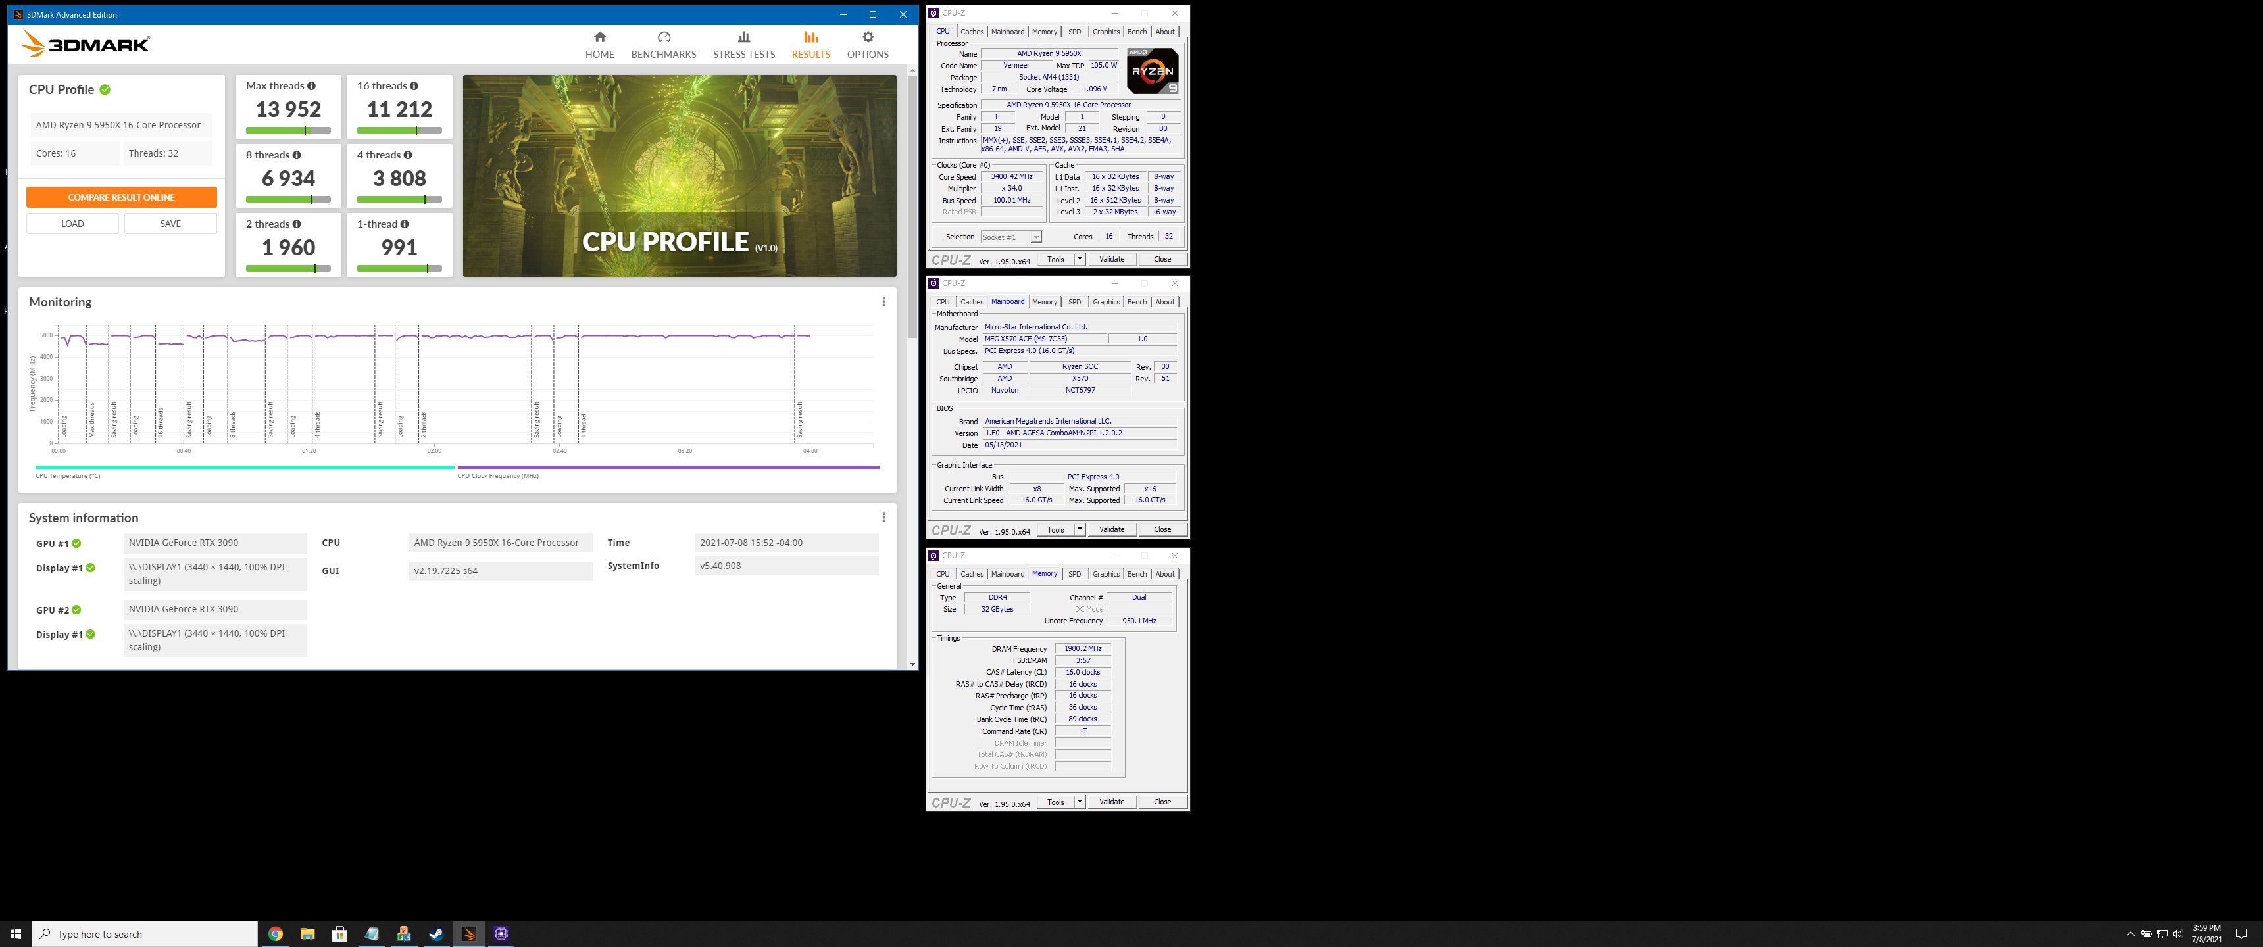Click the SAVE button
This screenshot has height=947, width=2263.
[170, 224]
